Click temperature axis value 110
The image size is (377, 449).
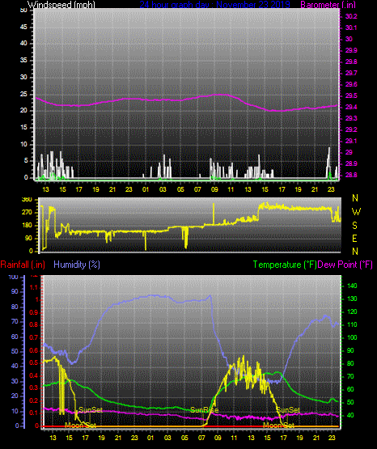pos(352,324)
